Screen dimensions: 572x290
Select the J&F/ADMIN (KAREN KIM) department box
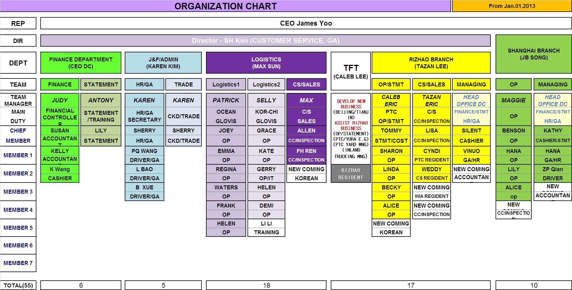point(163,63)
